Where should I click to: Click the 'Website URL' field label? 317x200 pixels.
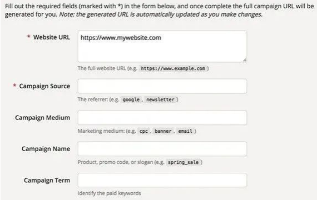(52, 37)
